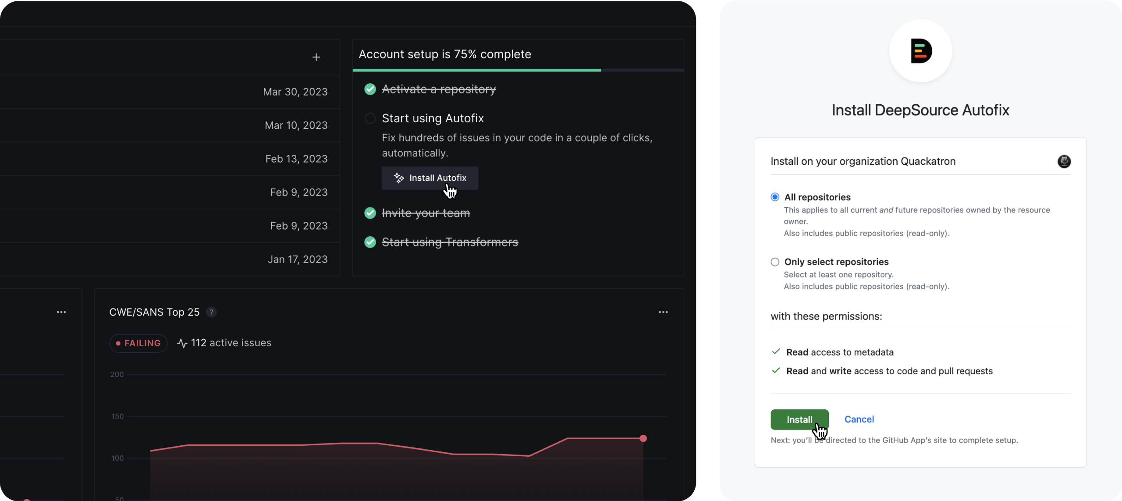Click green checkmark next to Invite your team

[x=370, y=213]
